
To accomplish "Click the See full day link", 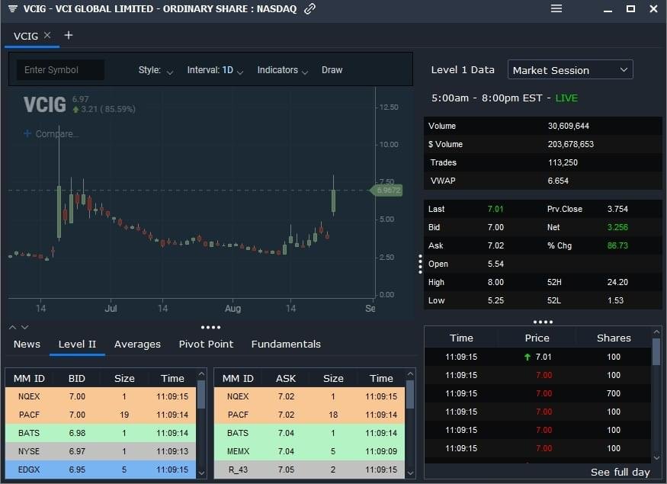I will pos(621,472).
